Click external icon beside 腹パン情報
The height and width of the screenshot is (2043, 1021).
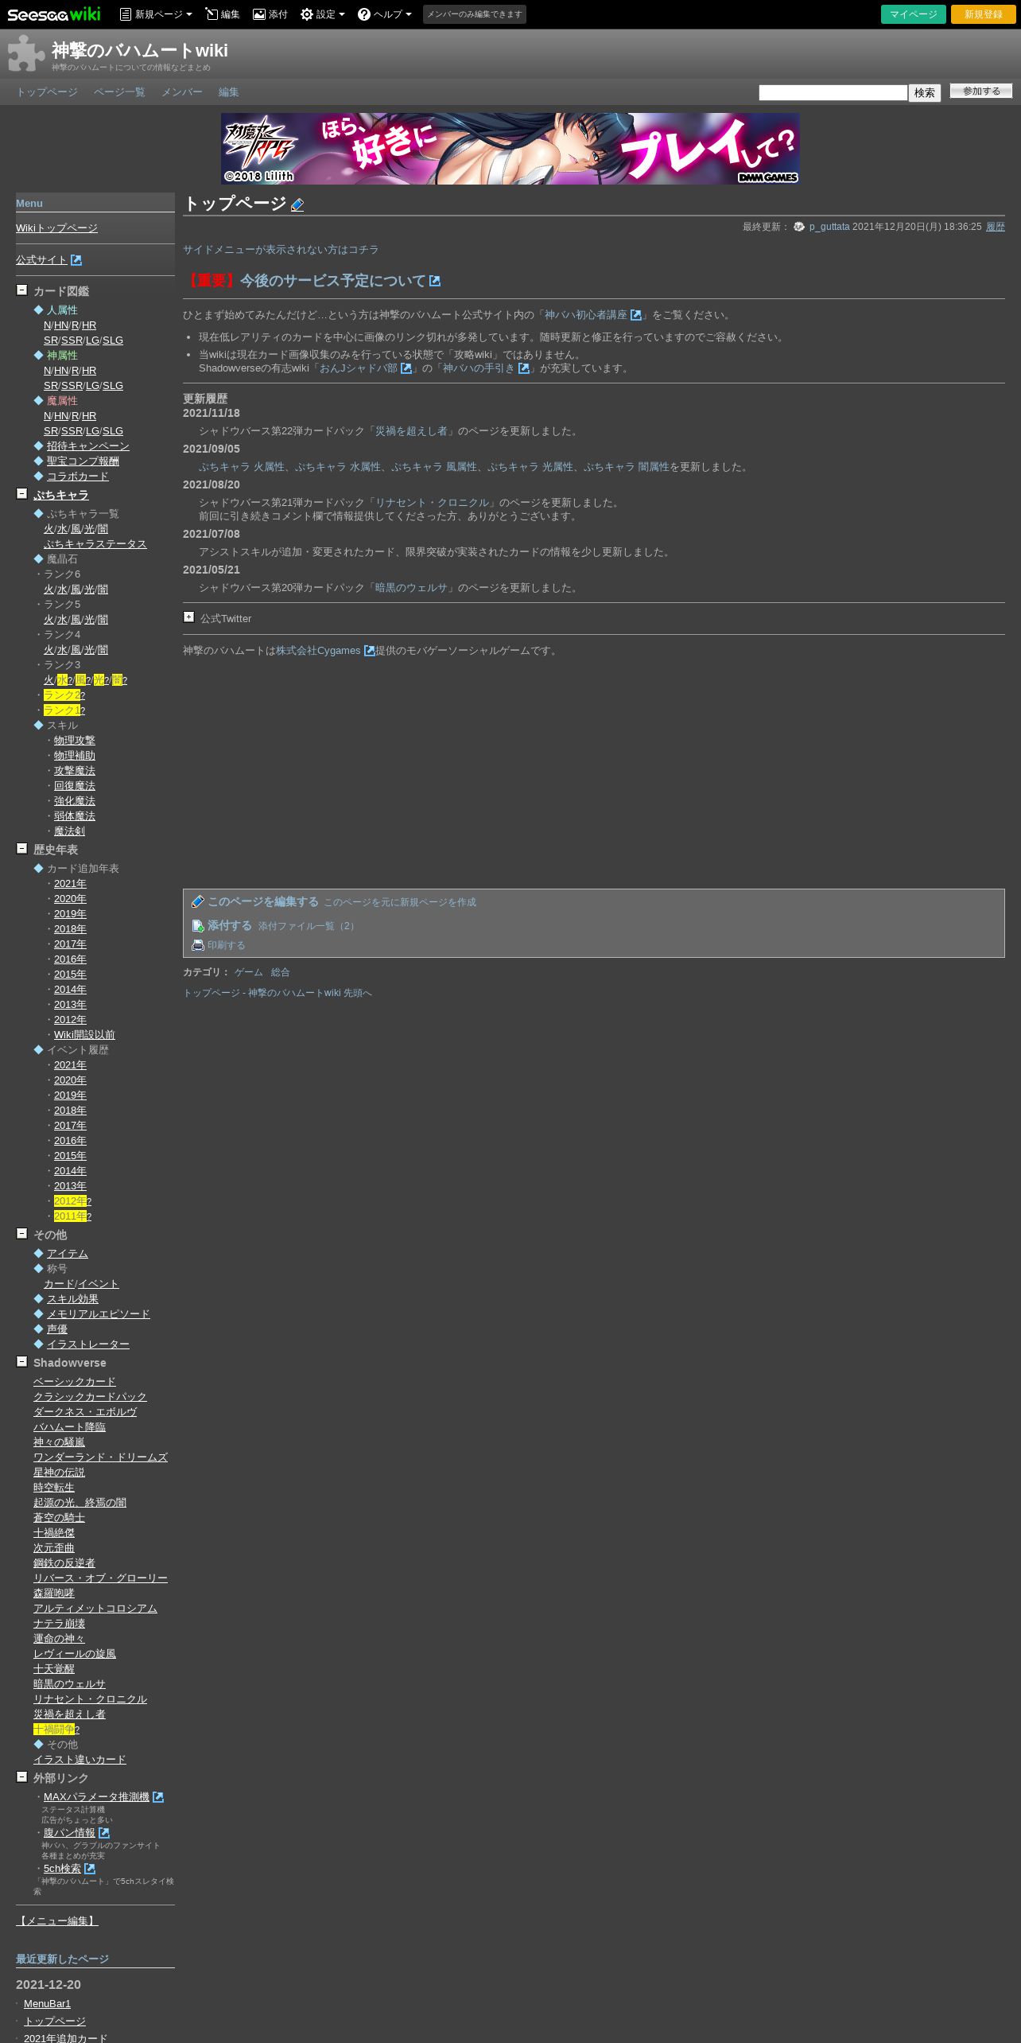click(x=104, y=1833)
